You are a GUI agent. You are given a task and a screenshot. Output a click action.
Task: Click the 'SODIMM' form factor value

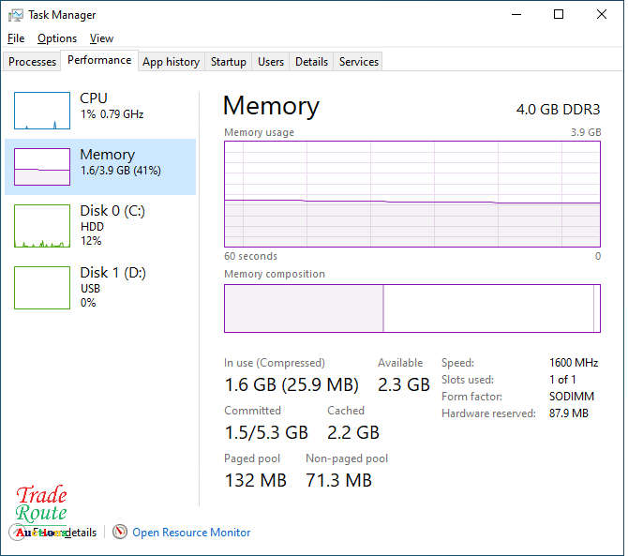572,397
